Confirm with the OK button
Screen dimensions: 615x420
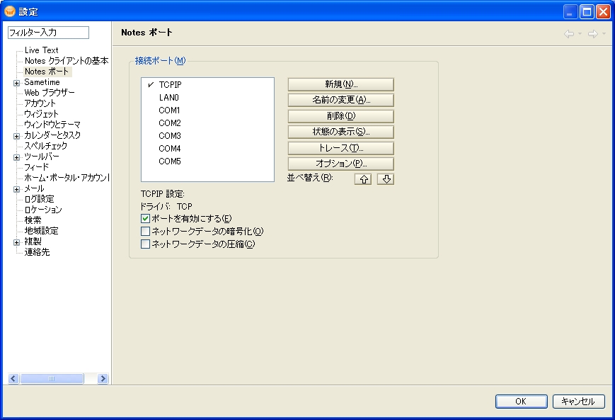[522, 401]
